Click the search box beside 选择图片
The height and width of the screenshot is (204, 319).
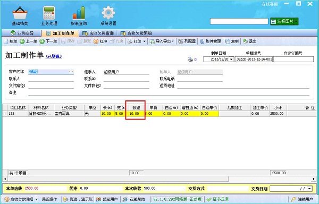point(239,21)
